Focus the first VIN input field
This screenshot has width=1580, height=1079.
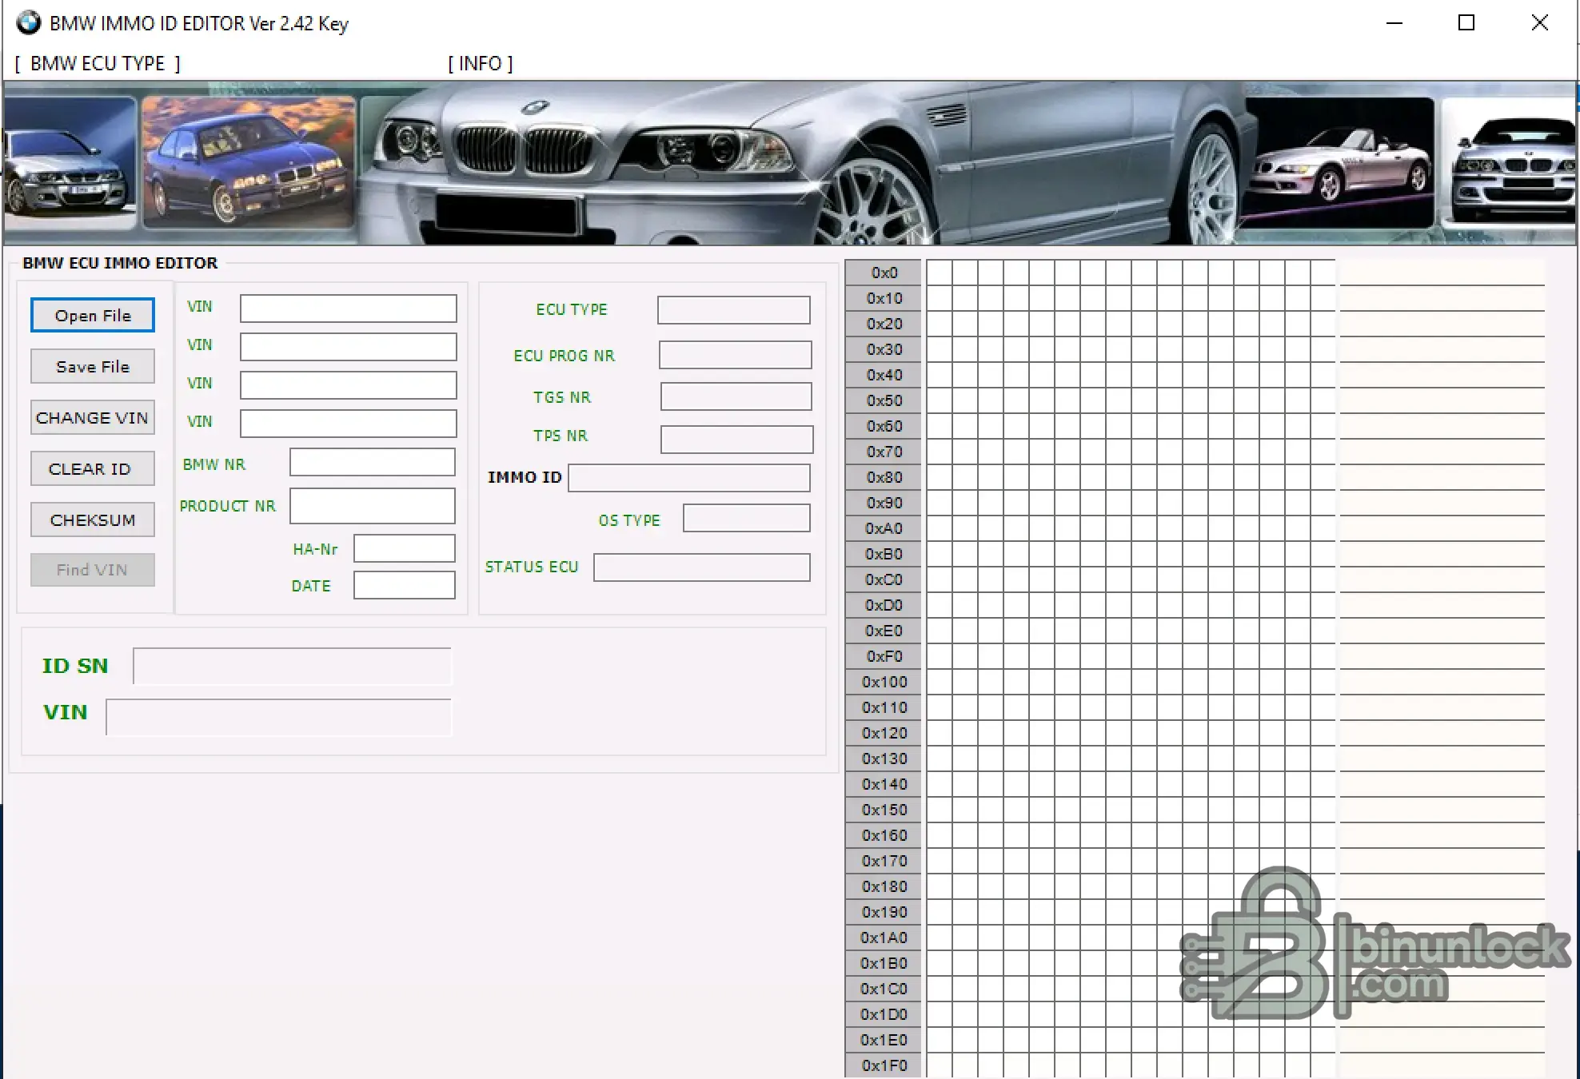pyautogui.click(x=349, y=308)
